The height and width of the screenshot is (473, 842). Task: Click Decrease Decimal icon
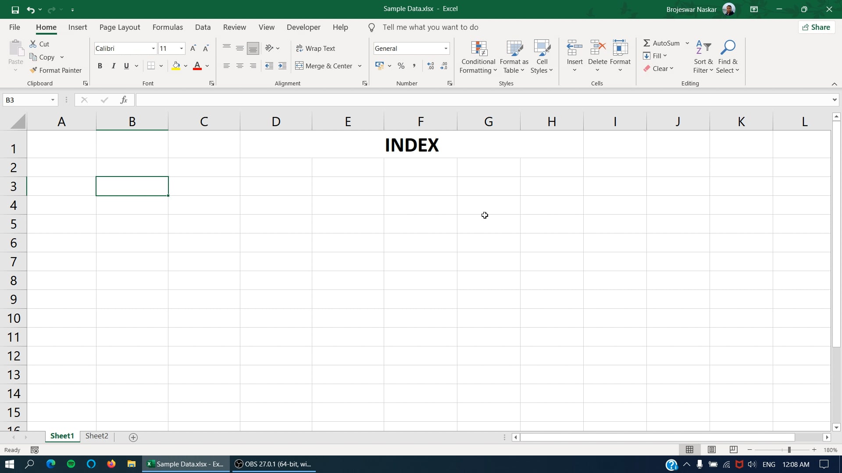pyautogui.click(x=444, y=66)
